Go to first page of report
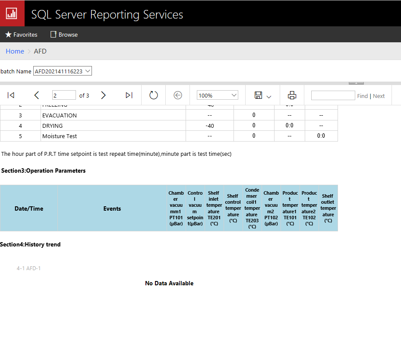The width and height of the screenshot is (401, 344). pyautogui.click(x=11, y=95)
